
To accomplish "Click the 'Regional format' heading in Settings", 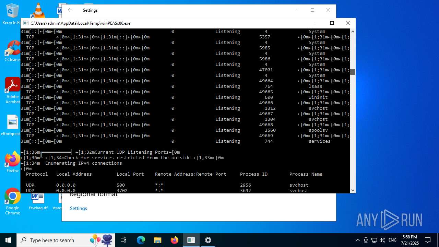I will pos(94,195).
